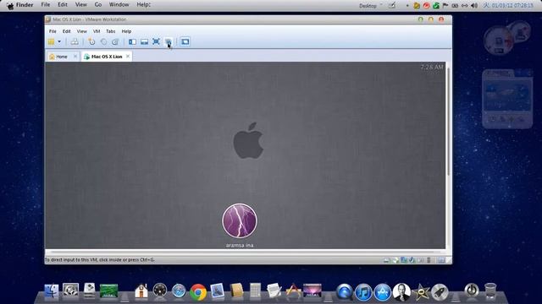Viewport: 542px width, 304px height.
Task: Open Launchpad rocket icon in the dock
Action: (x=440, y=292)
